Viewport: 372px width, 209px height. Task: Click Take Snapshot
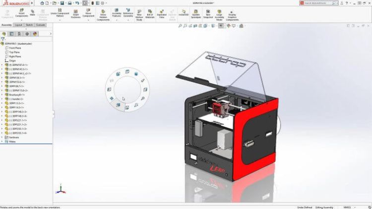208,14
